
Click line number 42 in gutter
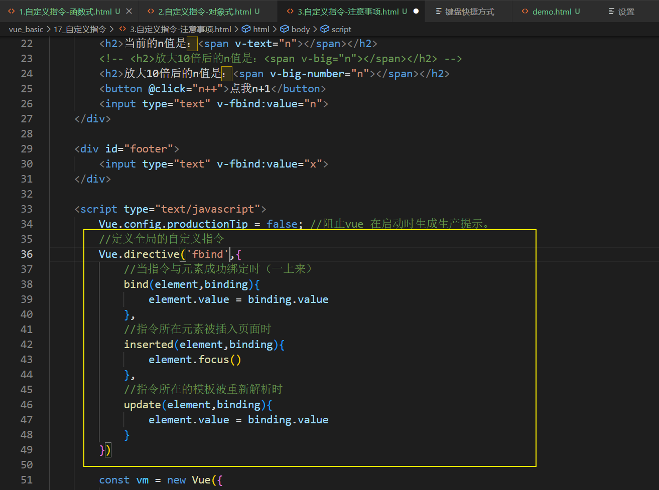(x=27, y=345)
